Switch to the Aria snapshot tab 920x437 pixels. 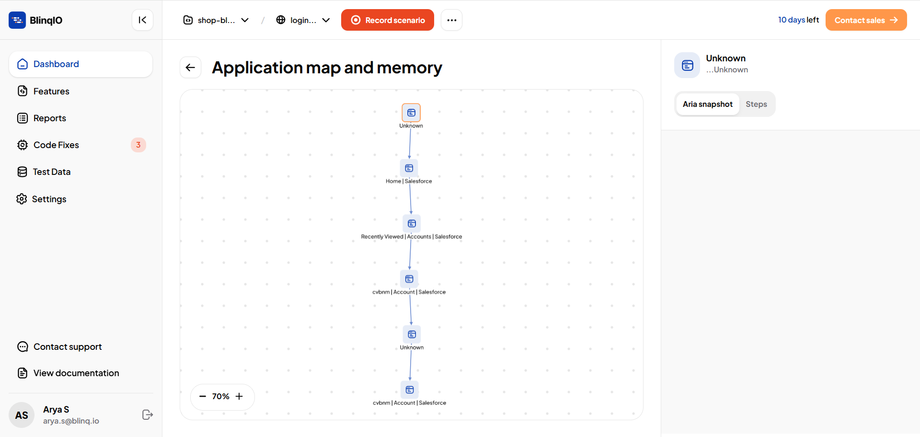(707, 104)
